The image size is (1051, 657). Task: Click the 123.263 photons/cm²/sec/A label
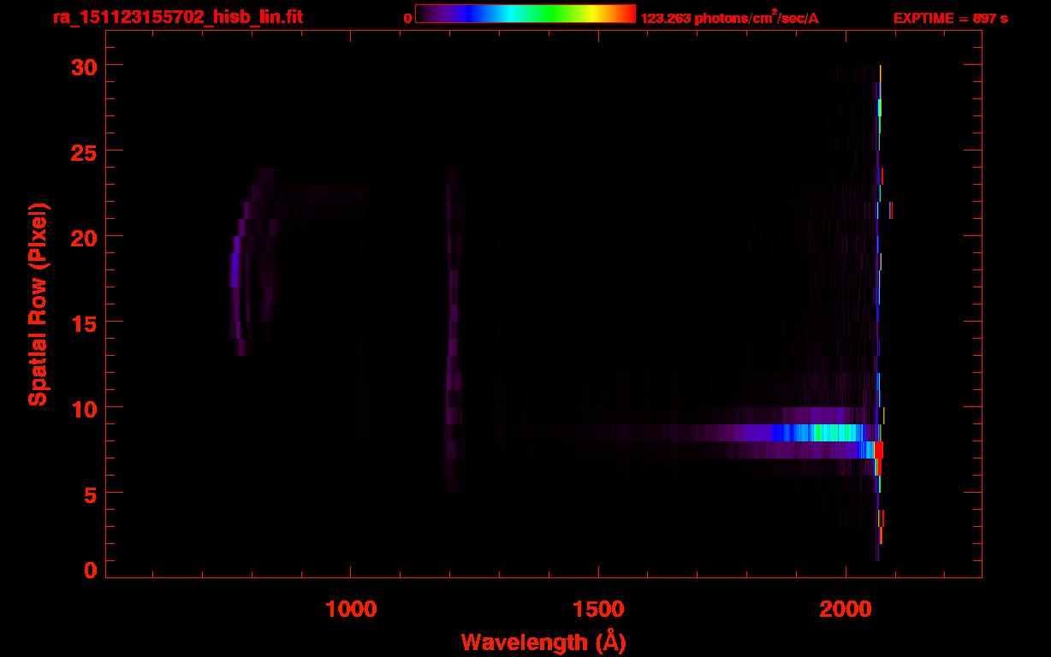(x=729, y=18)
